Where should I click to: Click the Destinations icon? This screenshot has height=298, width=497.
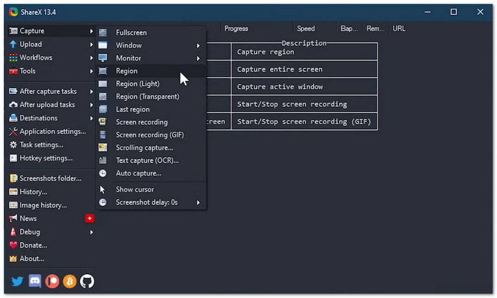point(13,118)
